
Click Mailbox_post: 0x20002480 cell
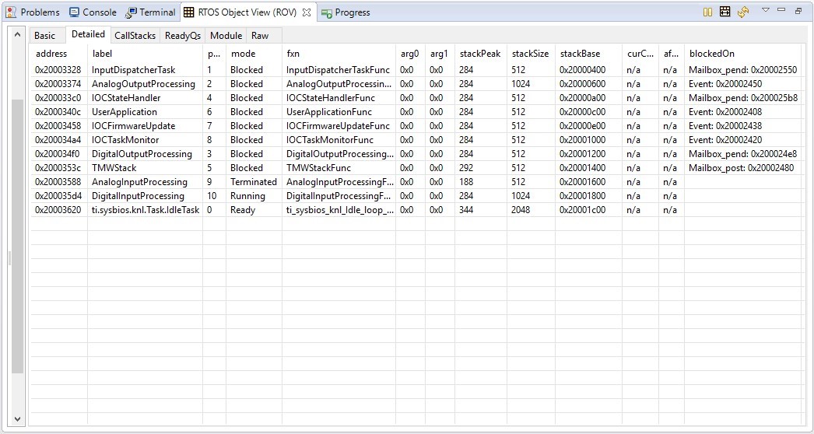click(x=743, y=168)
